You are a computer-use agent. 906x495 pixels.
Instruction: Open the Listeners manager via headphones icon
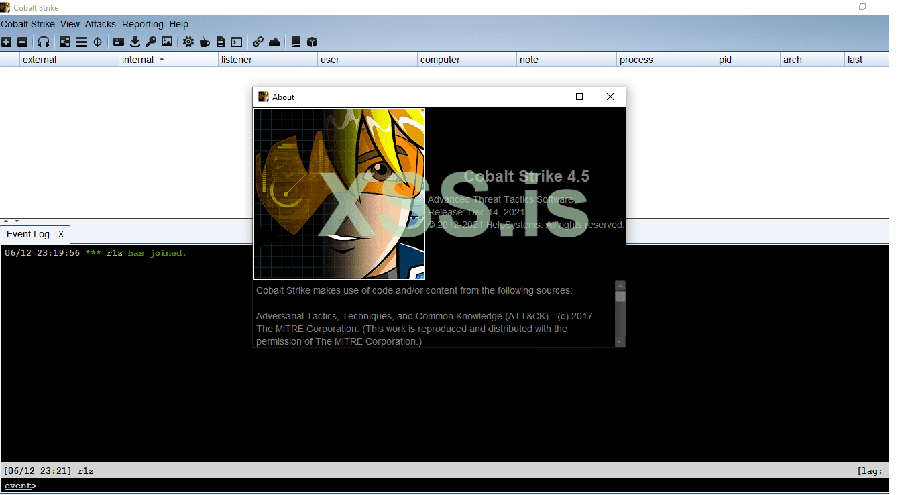43,42
